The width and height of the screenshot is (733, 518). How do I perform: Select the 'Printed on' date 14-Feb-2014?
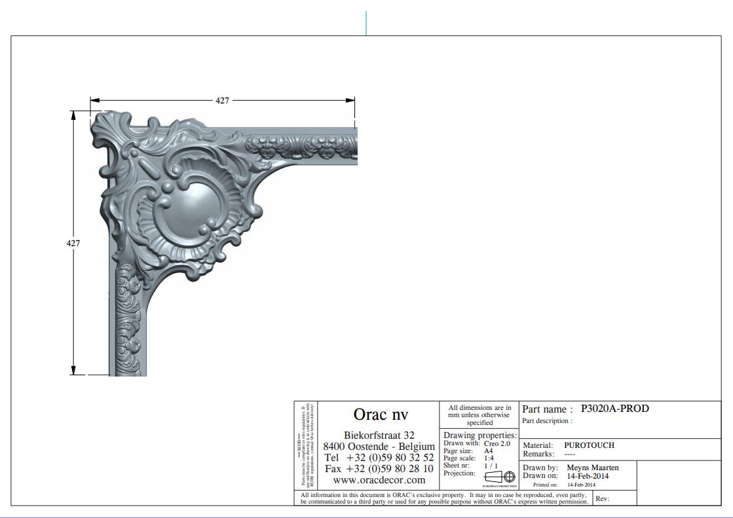point(582,485)
